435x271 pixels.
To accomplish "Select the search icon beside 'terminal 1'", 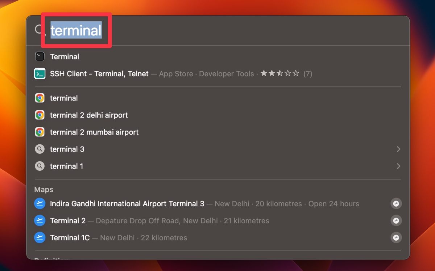I will [x=40, y=166].
